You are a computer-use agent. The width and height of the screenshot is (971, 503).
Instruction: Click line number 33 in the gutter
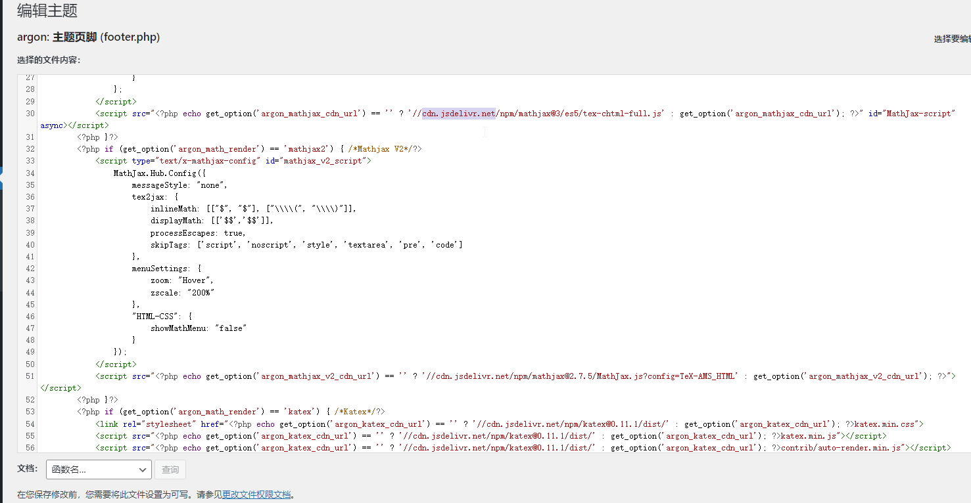coord(30,161)
